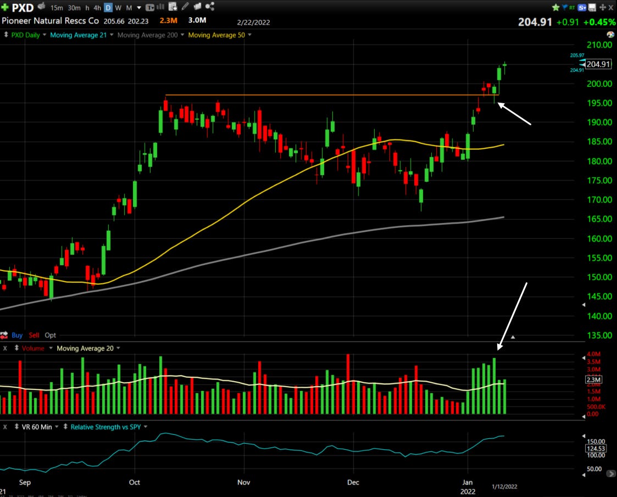
Task: Click the green plus add-symbol icon
Action: pyautogui.click(x=5, y=7)
